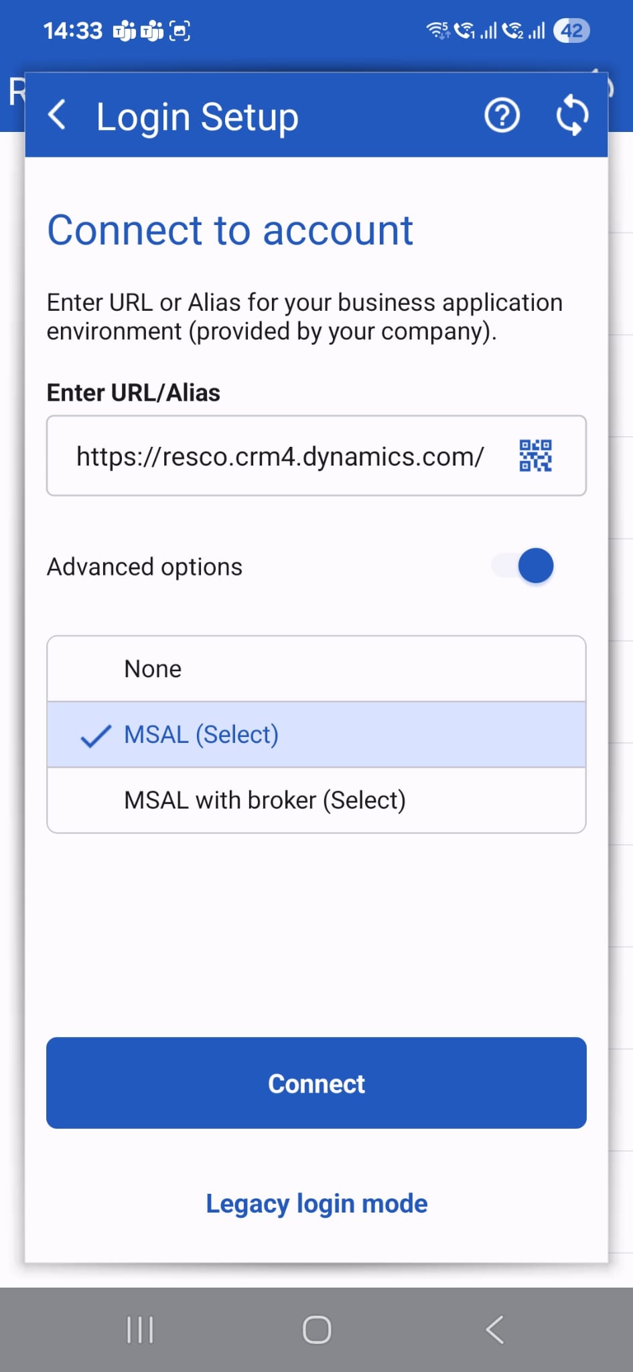
Task: Tap the battery indicator showing 42
Action: 571,31
